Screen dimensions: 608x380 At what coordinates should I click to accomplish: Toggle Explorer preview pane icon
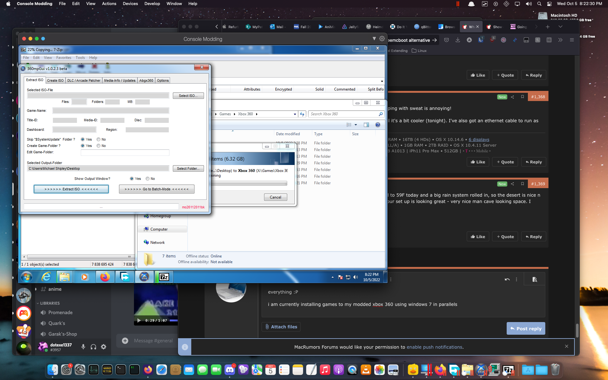pyautogui.click(x=366, y=125)
